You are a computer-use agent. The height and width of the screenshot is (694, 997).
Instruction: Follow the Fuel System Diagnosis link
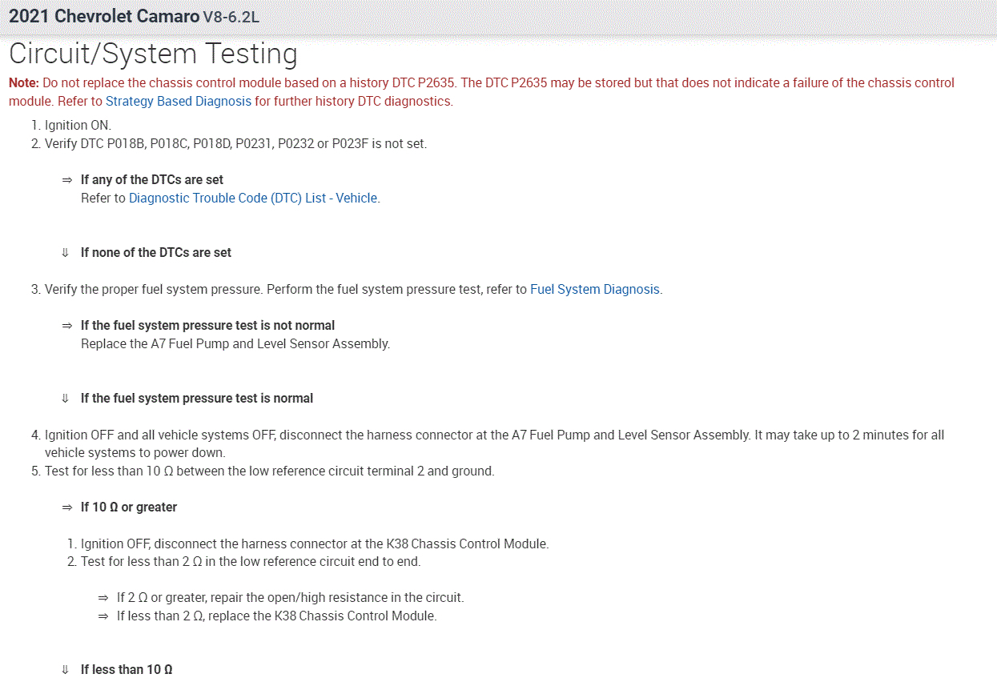click(595, 290)
